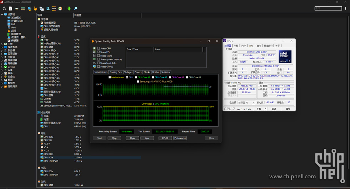Open the 处理器 #1 dropdown in CPU-Z
Image resolution: width=350 pixels, height=189 pixels.
click(x=254, y=103)
